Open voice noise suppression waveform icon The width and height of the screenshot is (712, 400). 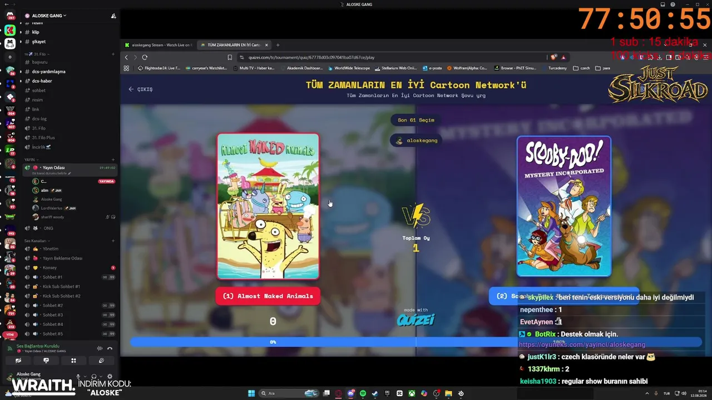coord(100,348)
